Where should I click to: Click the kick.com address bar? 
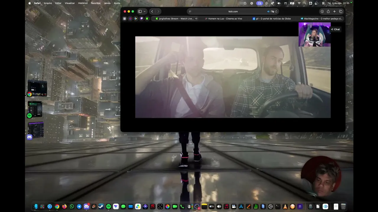[x=233, y=11]
